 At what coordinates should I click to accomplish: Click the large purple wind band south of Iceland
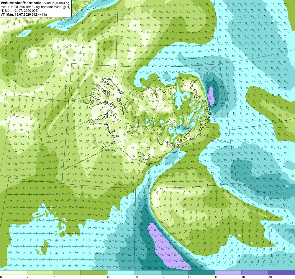(168, 247)
